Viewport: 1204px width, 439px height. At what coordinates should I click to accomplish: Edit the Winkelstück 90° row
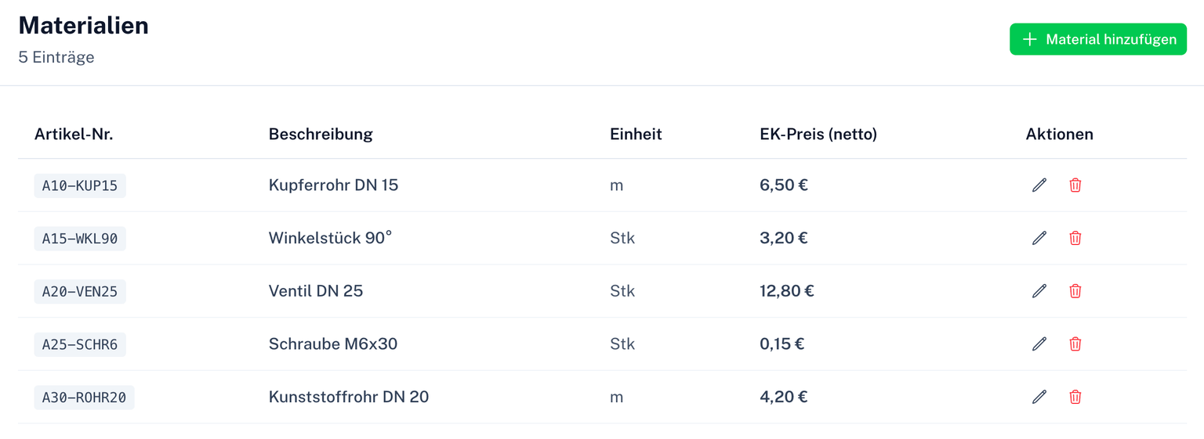click(x=1039, y=238)
